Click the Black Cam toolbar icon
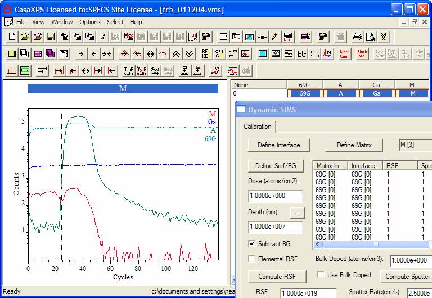This screenshot has height=298, width=432. point(344,54)
